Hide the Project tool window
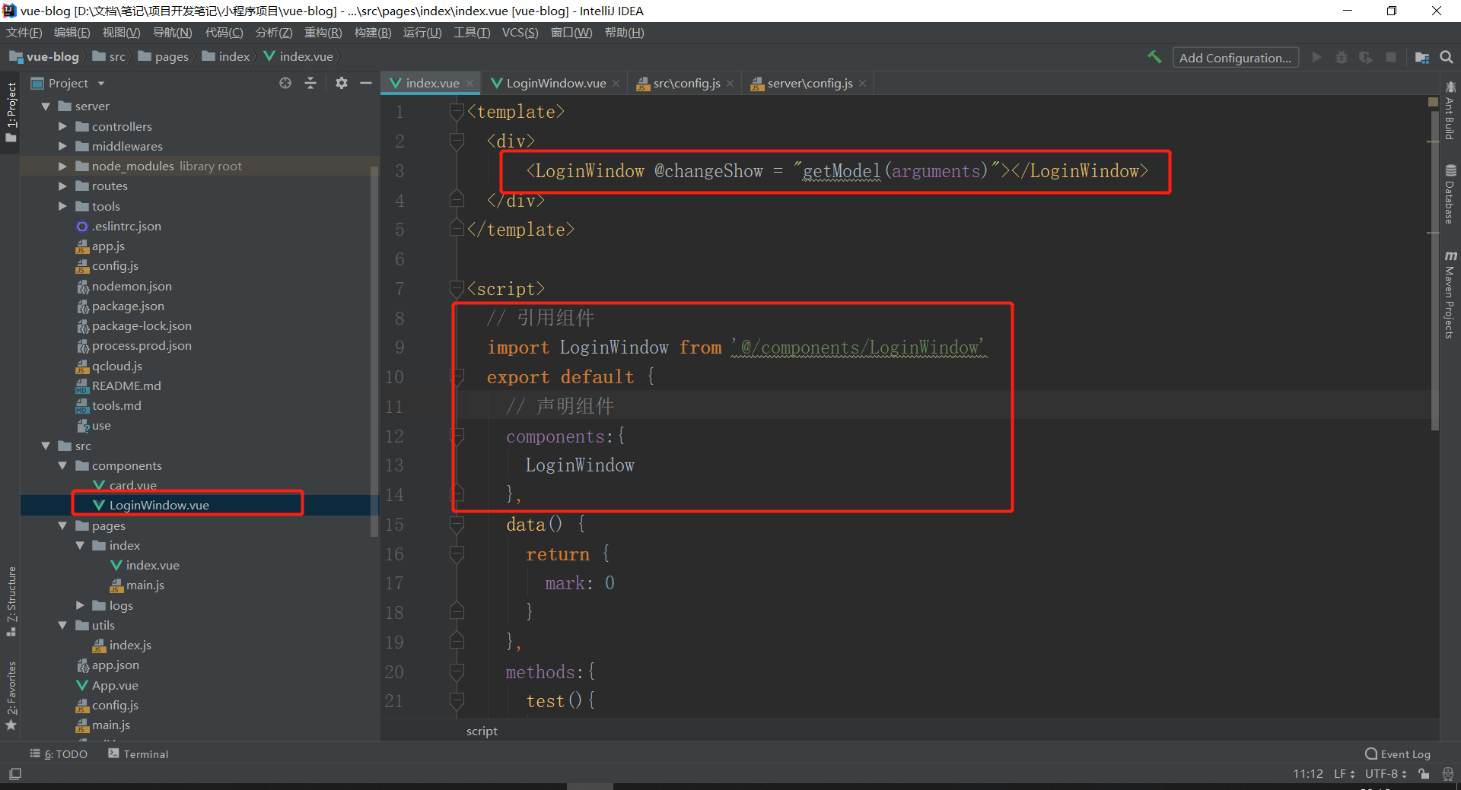Image resolution: width=1461 pixels, height=790 pixels. 366,83
